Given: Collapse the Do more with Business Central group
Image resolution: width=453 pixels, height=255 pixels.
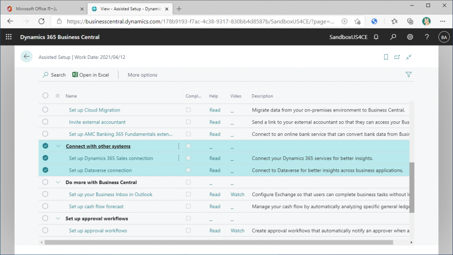Looking at the screenshot, I should [58, 182].
